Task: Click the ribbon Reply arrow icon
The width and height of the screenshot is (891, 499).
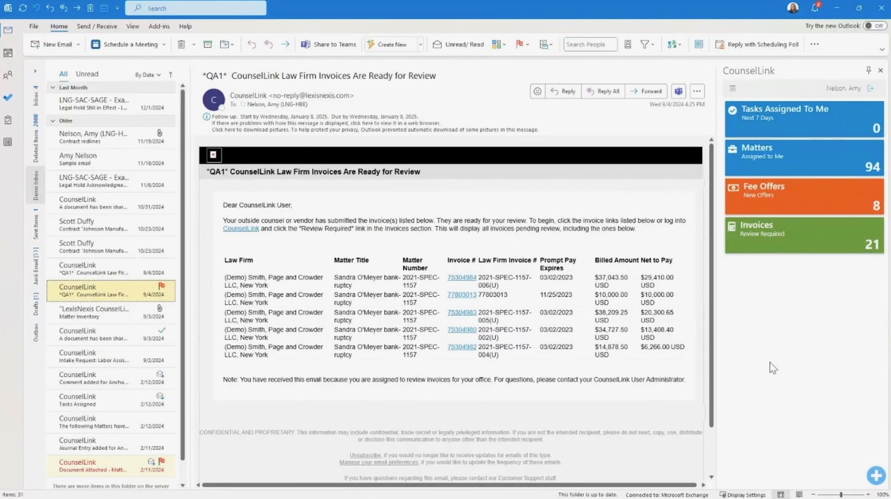Action: 252,44
